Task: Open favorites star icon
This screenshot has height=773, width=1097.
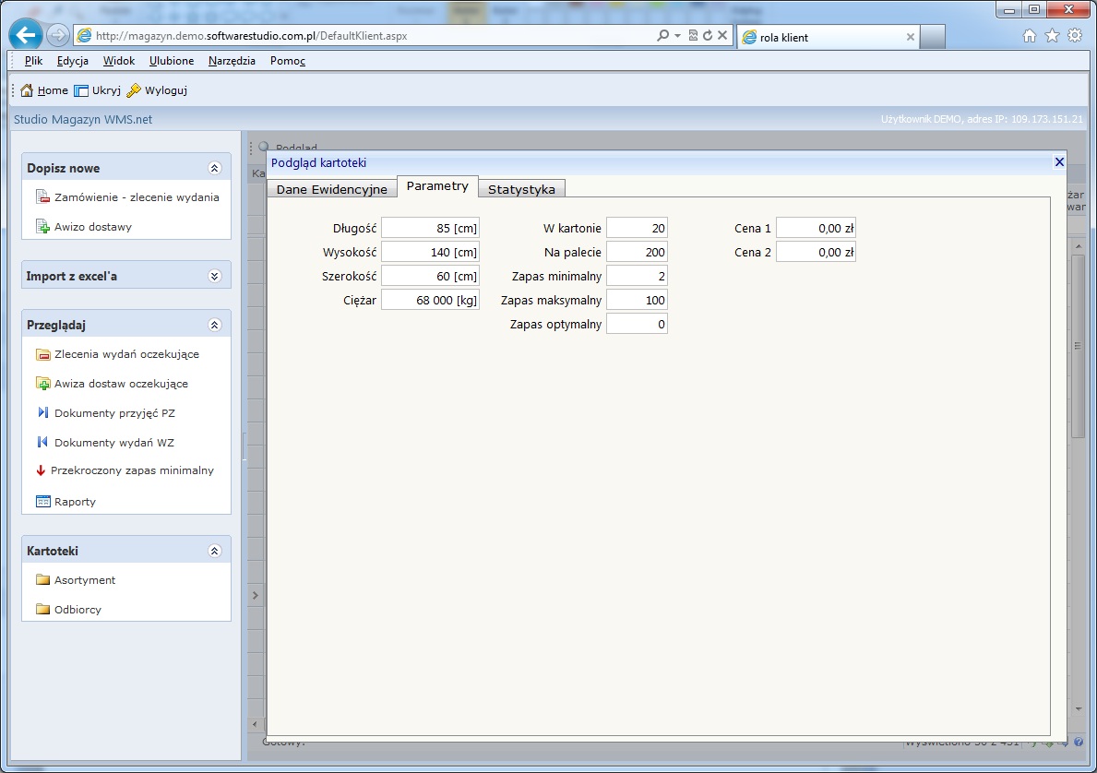Action: pyautogui.click(x=1052, y=36)
